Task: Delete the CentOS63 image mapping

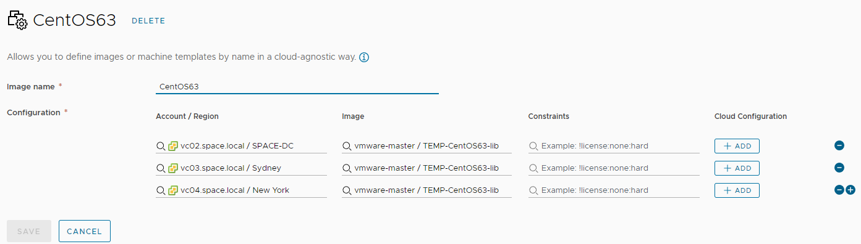Action: 148,21
